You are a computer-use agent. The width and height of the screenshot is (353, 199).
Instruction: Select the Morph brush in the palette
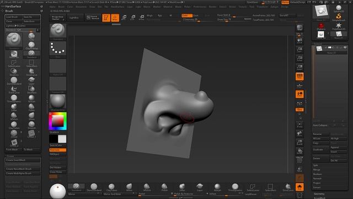(31, 98)
